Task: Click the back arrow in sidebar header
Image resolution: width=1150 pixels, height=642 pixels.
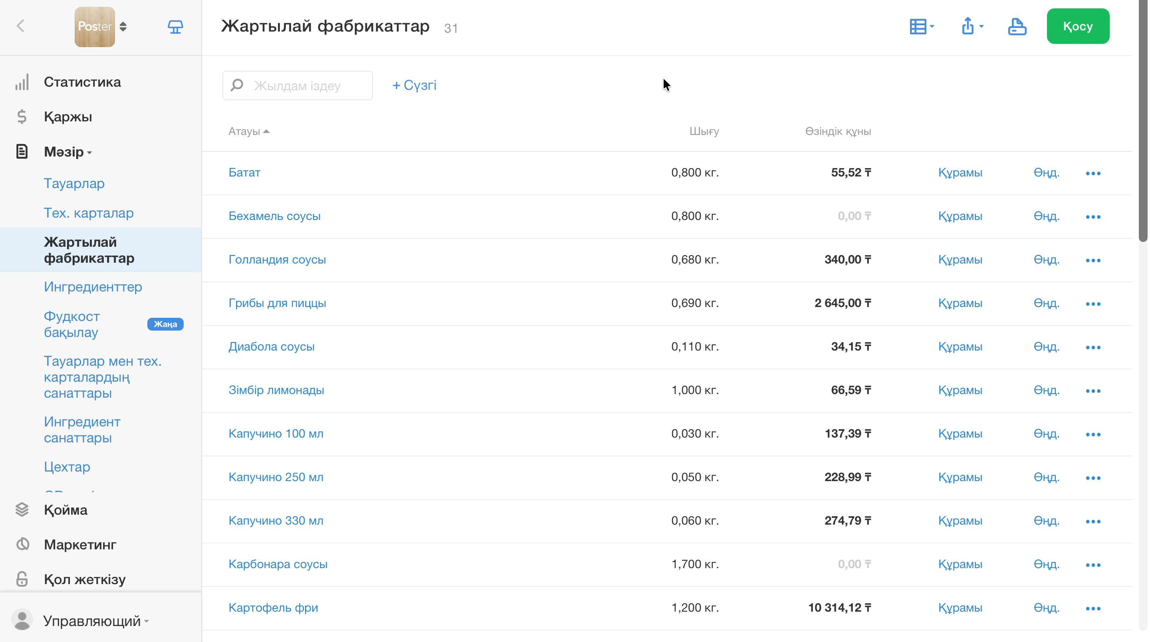Action: [20, 26]
